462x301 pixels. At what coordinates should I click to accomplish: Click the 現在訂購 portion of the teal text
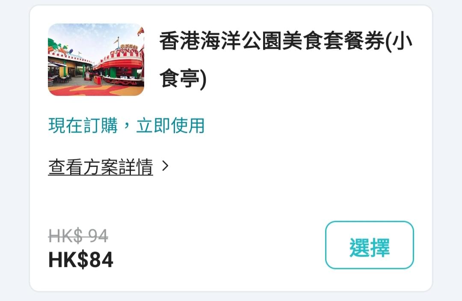[x=83, y=125]
